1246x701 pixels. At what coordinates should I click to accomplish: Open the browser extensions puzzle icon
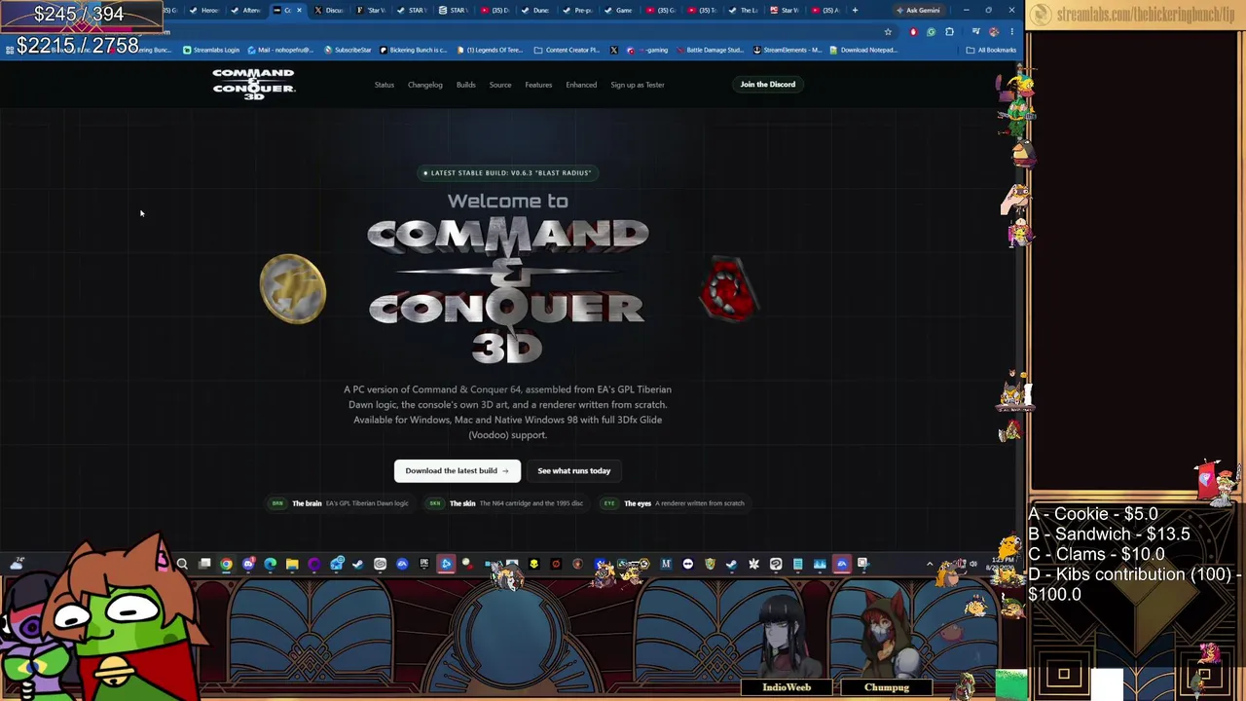[949, 32]
